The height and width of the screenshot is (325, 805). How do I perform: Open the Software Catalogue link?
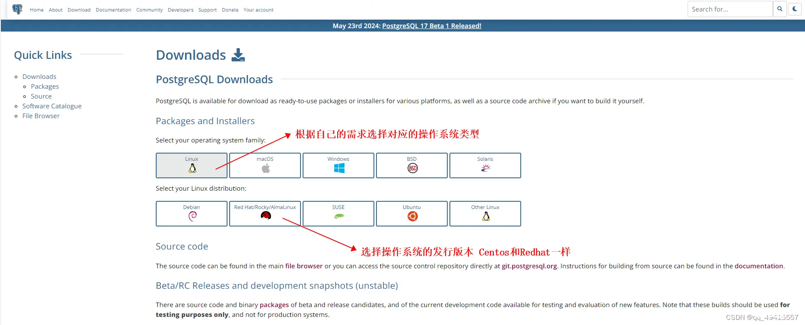point(52,106)
